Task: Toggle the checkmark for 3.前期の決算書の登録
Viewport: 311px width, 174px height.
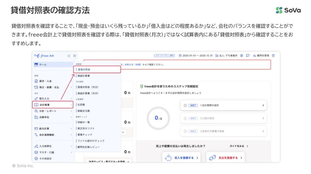Action: tap(185, 131)
